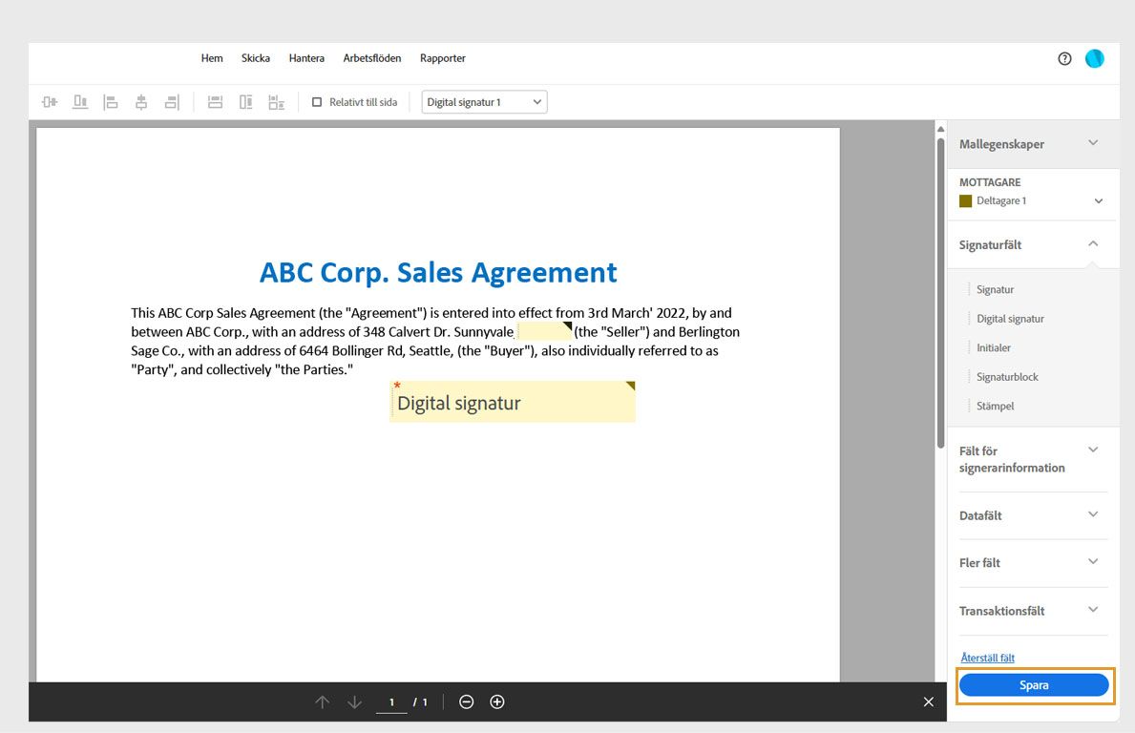Expand the Transaktionsfält section
Image resolution: width=1135 pixels, height=733 pixels.
[1033, 611]
